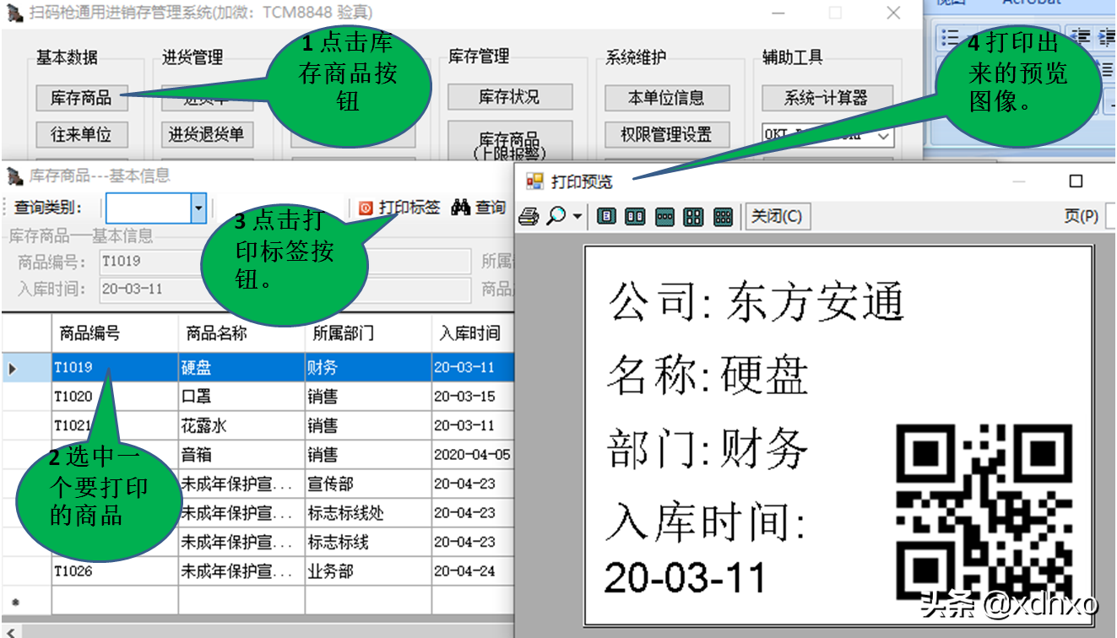Select the row cell T1019

115,368
